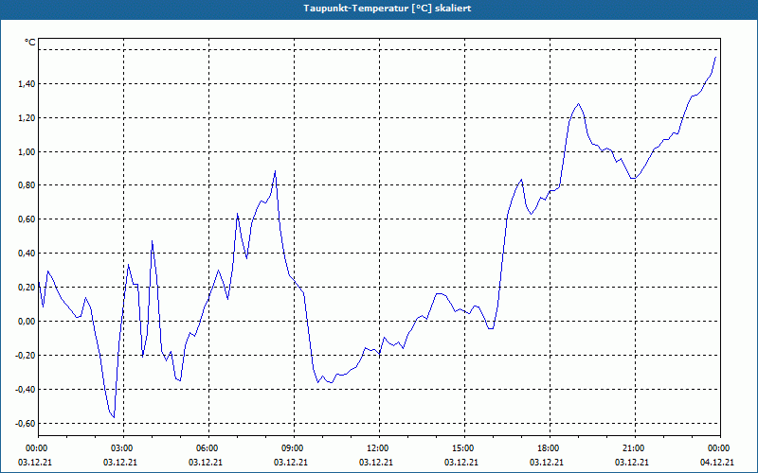Select the -0,20 y-axis value

click(x=25, y=356)
